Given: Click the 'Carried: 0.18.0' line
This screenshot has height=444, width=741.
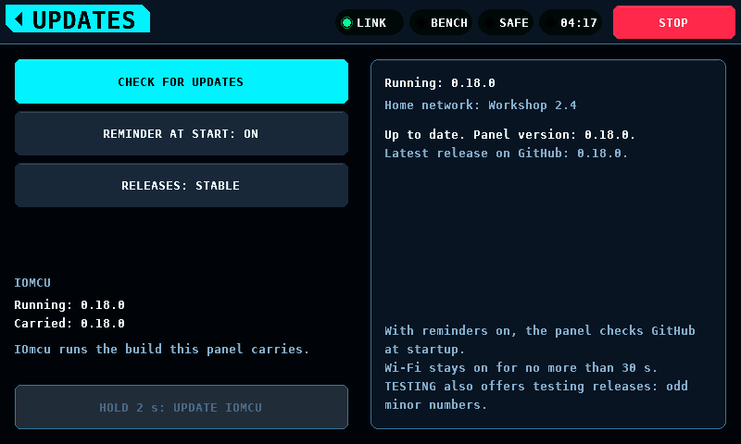Looking at the screenshot, I should coord(69,323).
